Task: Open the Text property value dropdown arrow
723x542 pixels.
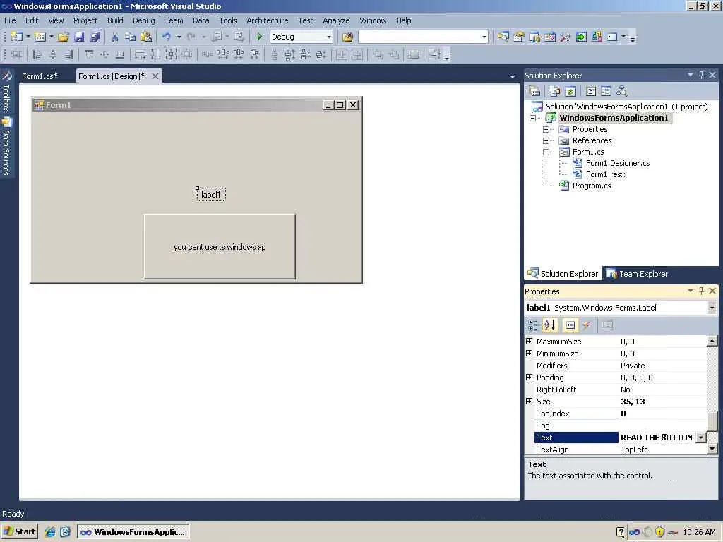Action: point(701,438)
